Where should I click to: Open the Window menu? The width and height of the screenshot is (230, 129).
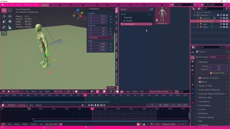point(27,5)
